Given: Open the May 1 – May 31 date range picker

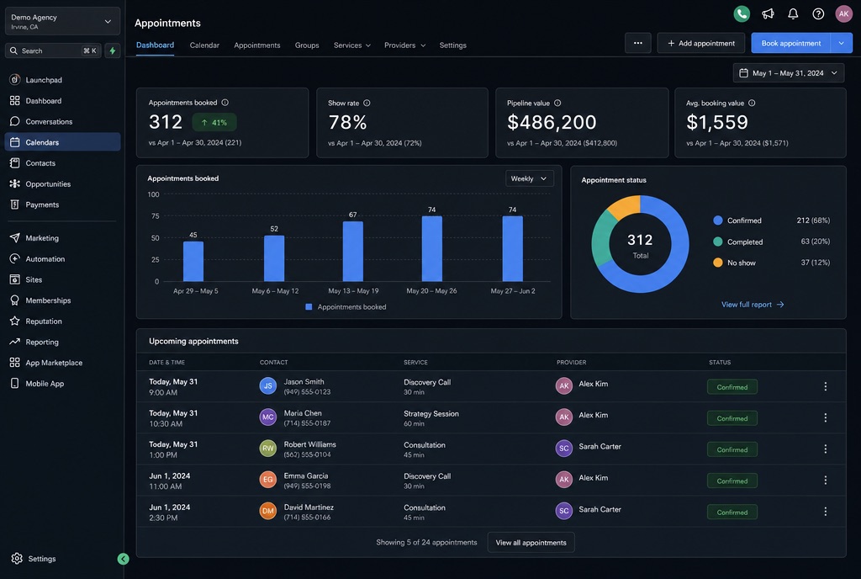Looking at the screenshot, I should tap(788, 73).
